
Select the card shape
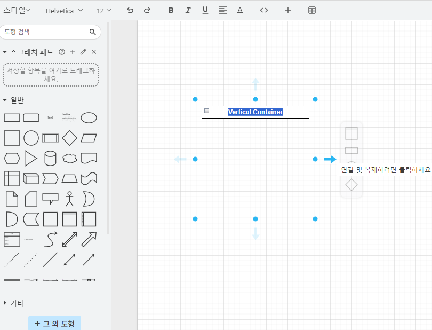pos(31,199)
